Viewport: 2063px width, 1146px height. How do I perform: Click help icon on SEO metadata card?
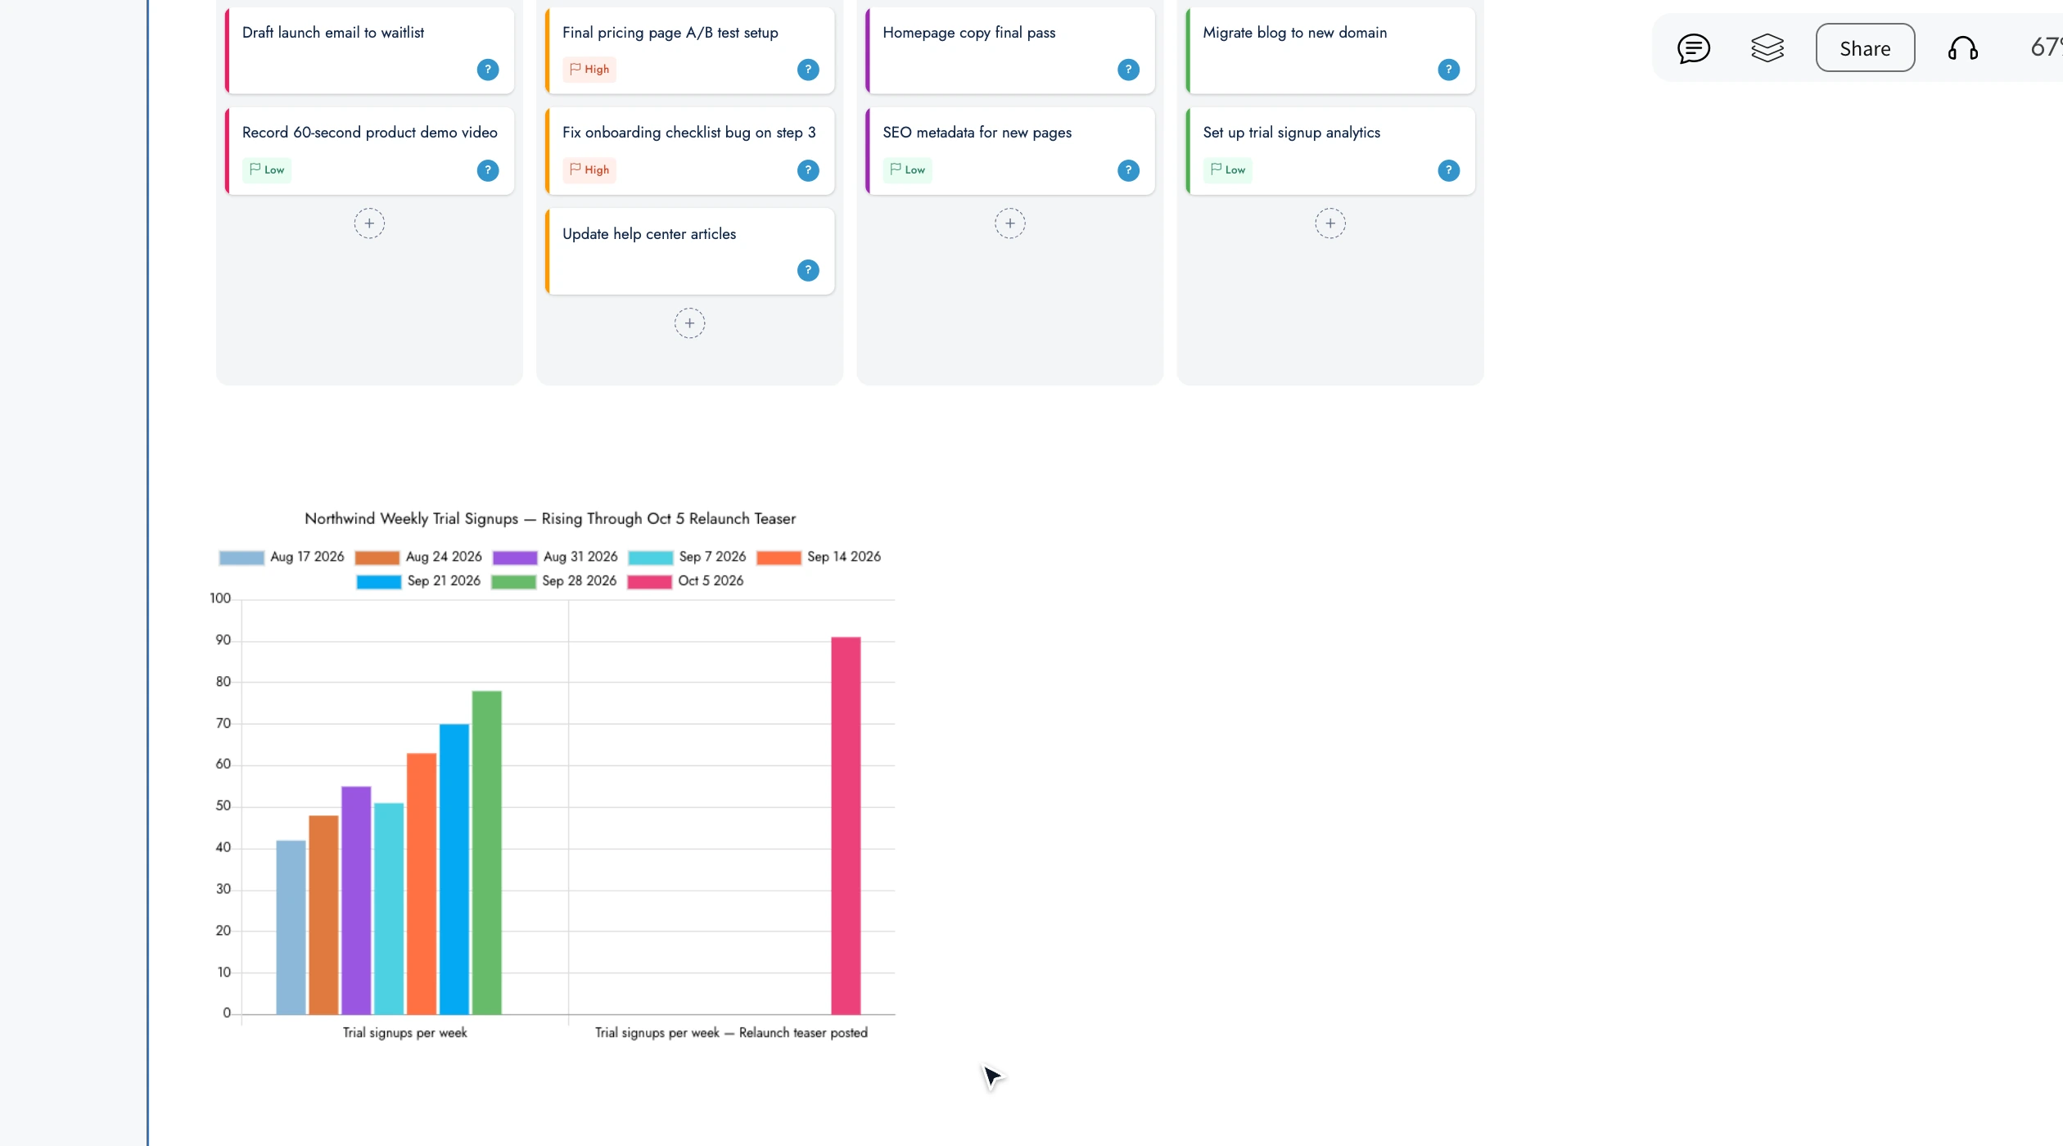click(x=1128, y=170)
